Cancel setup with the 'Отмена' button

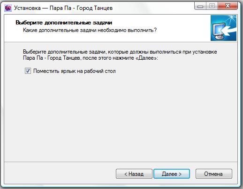click(213, 174)
